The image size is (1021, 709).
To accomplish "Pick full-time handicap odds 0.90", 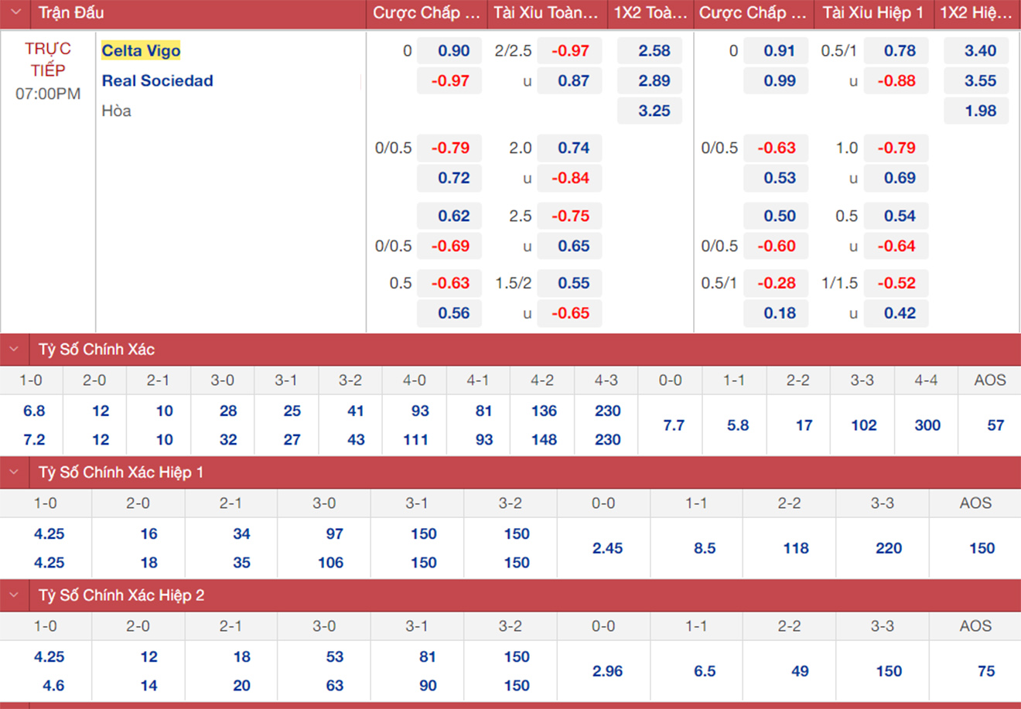I will (453, 51).
